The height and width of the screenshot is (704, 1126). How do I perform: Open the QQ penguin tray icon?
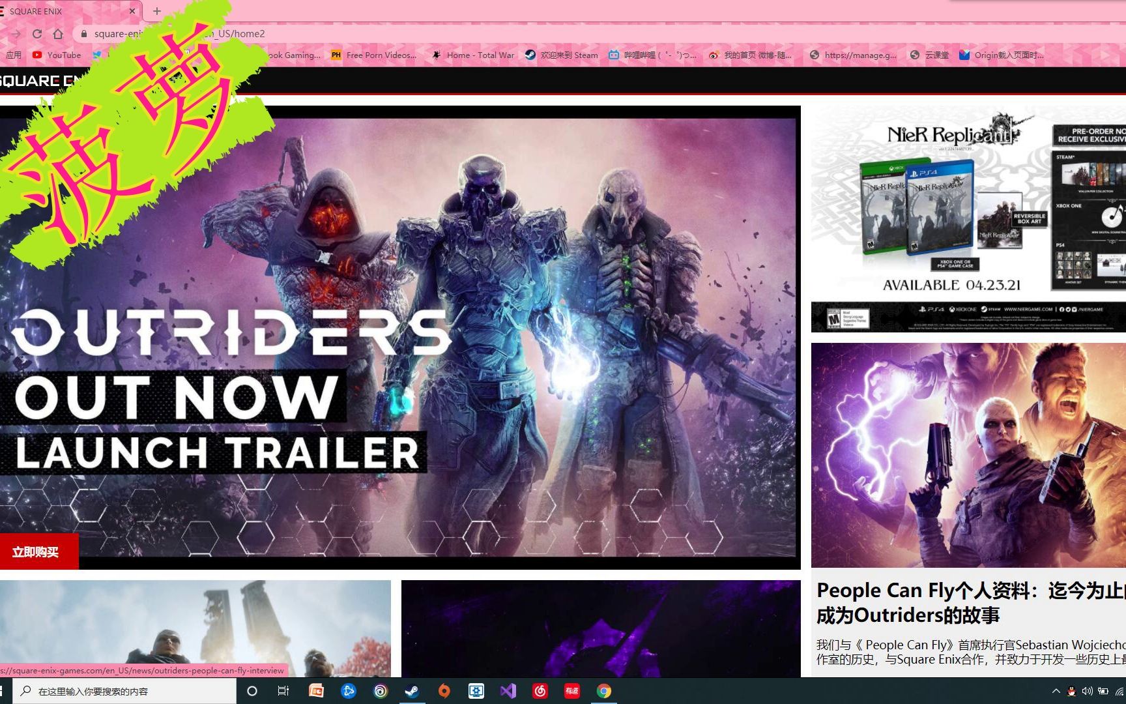(x=1072, y=691)
